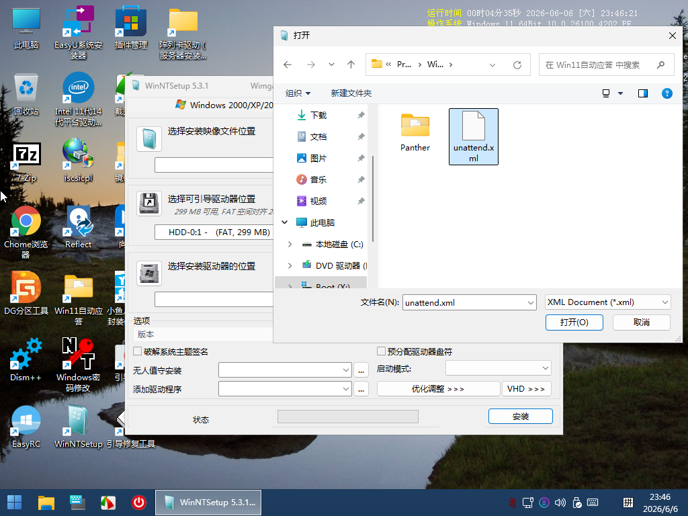
Task: Expand the address bar history dropdown
Action: (492, 65)
